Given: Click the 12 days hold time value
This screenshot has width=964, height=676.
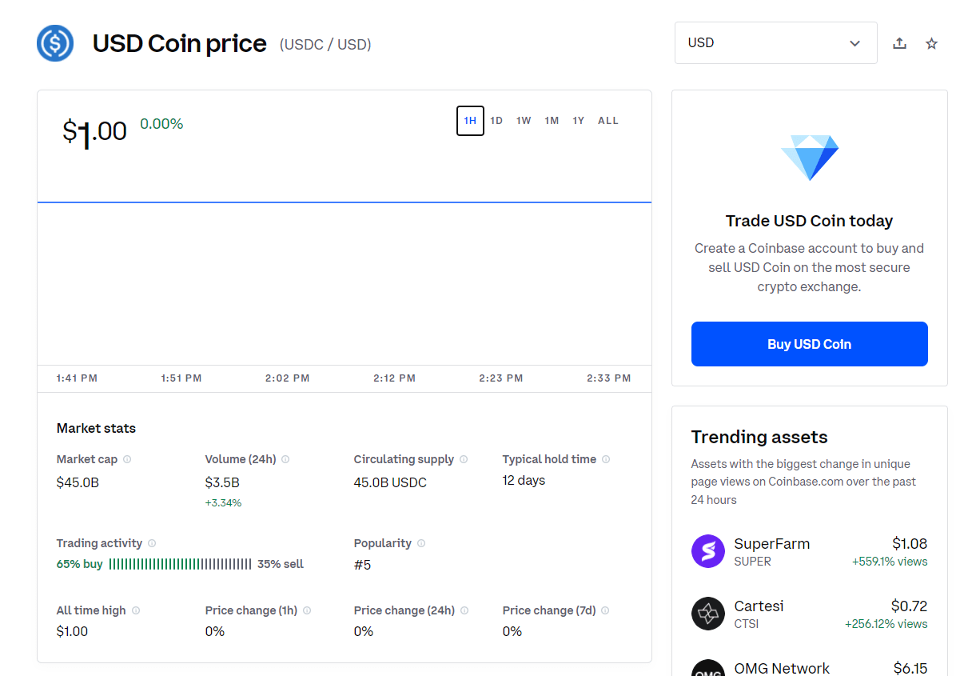Looking at the screenshot, I should coord(524,481).
